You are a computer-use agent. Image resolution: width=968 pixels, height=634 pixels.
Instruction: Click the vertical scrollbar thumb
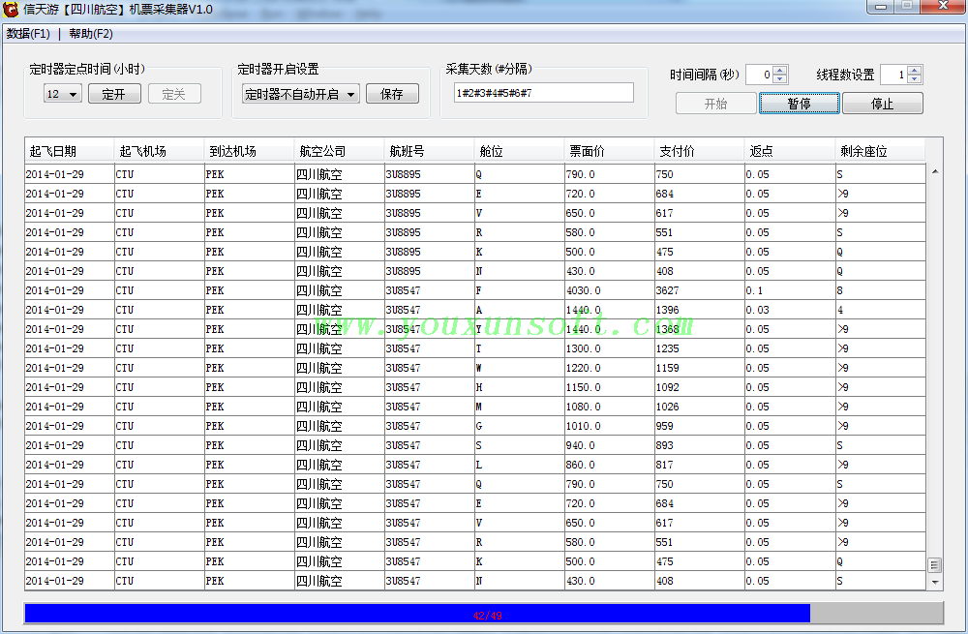pos(935,565)
